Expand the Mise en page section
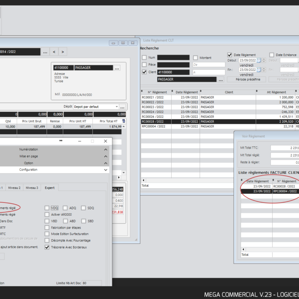The width and height of the screenshot is (299, 299). (106, 156)
